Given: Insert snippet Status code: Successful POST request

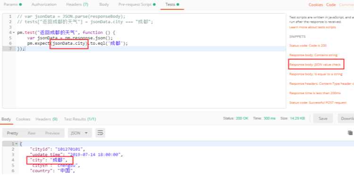Looking at the screenshot, I should (318, 103).
